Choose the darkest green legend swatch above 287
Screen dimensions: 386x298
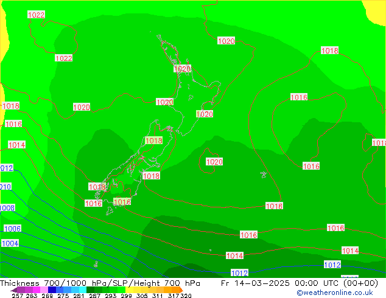[90, 290]
